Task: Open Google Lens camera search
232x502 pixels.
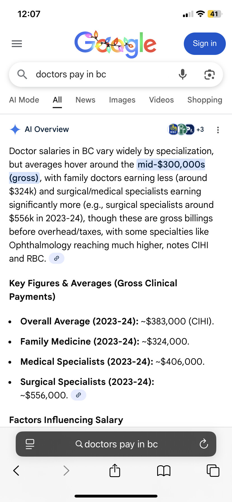Action: point(209,75)
